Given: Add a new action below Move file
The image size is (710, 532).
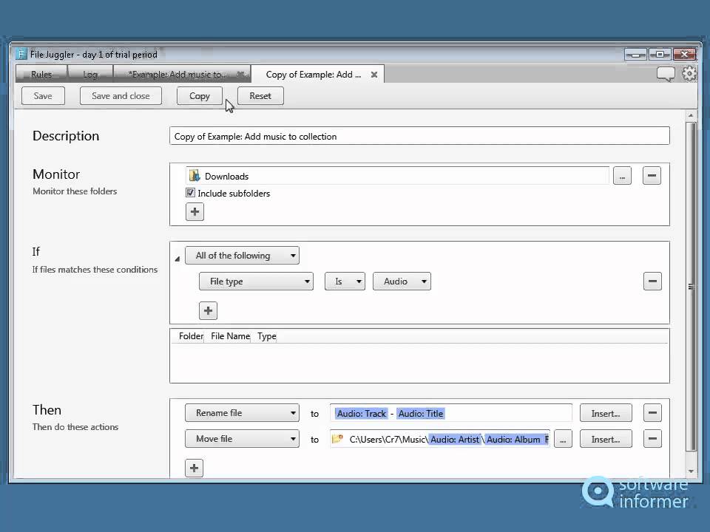Looking at the screenshot, I should [x=195, y=468].
